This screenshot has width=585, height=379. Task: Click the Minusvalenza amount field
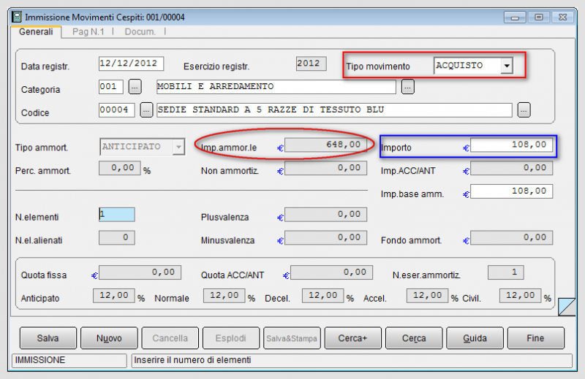pyautogui.click(x=325, y=238)
